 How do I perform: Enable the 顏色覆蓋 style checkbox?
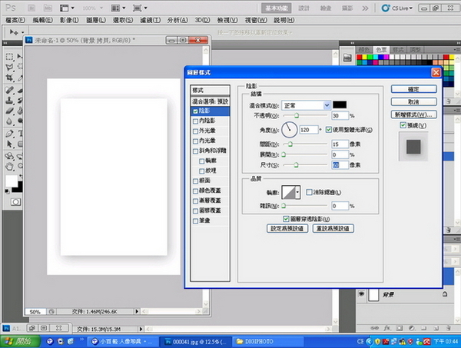(195, 191)
